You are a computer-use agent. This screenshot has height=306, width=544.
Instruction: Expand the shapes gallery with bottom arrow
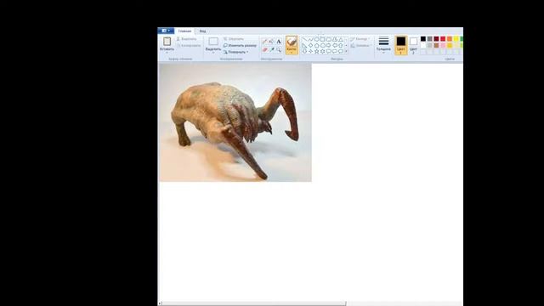tap(346, 51)
